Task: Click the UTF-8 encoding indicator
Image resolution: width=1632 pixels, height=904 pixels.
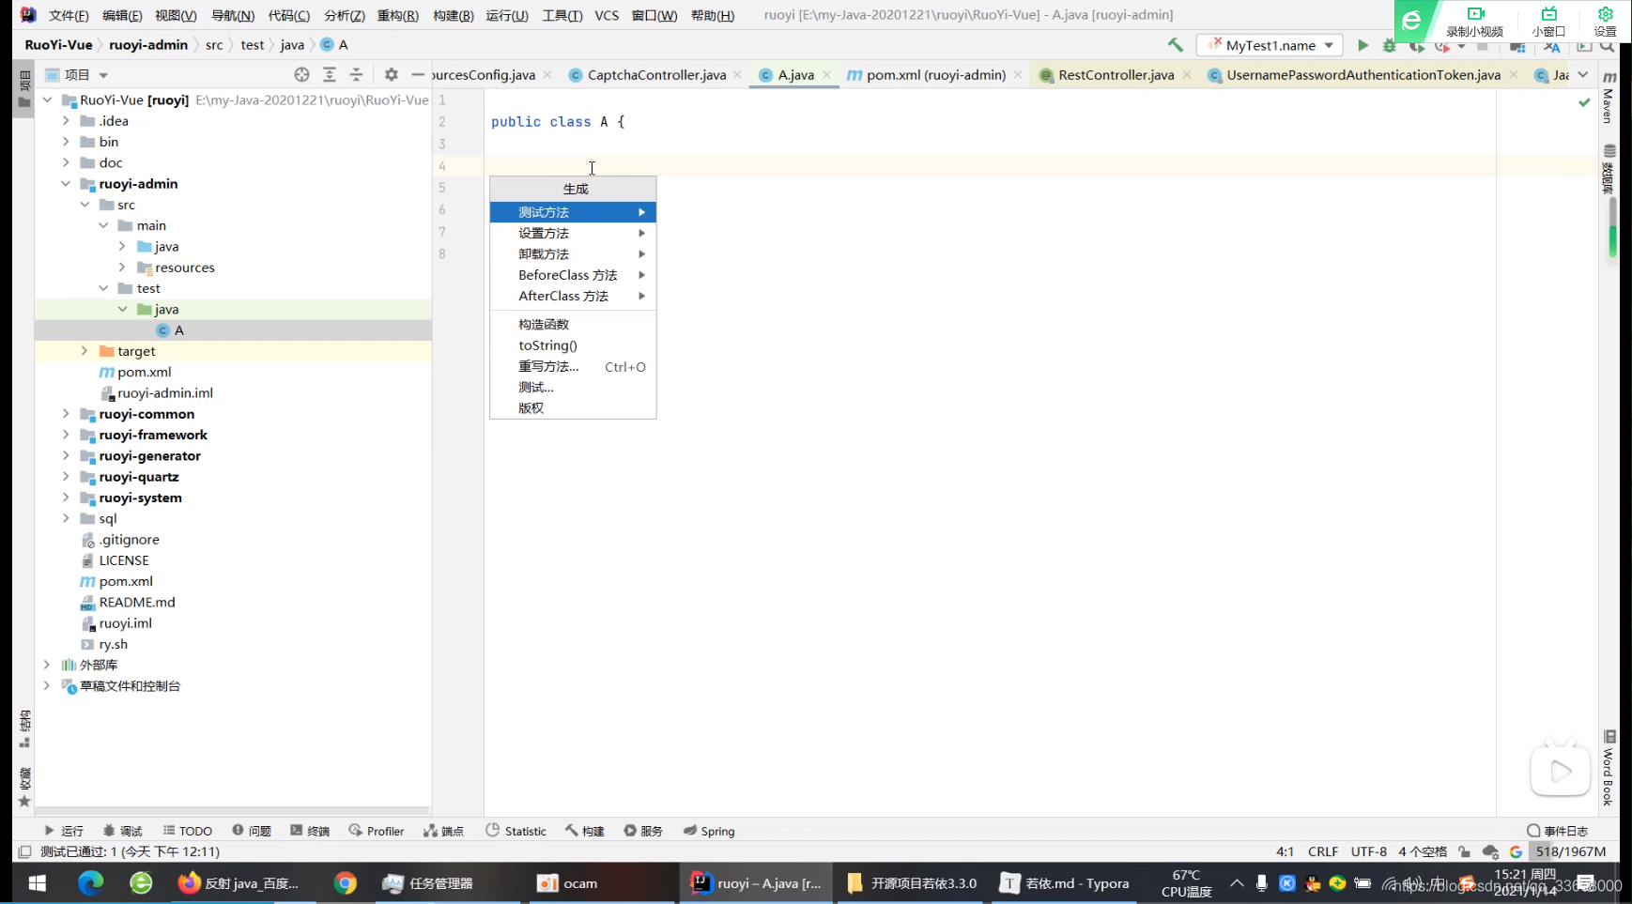Action: pos(1368,852)
